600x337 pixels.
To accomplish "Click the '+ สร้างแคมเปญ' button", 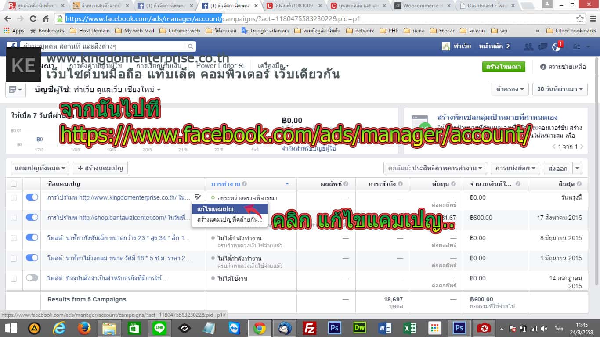I will (100, 168).
